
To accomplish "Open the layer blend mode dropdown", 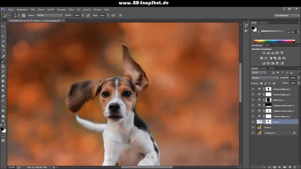I will point(265,78).
